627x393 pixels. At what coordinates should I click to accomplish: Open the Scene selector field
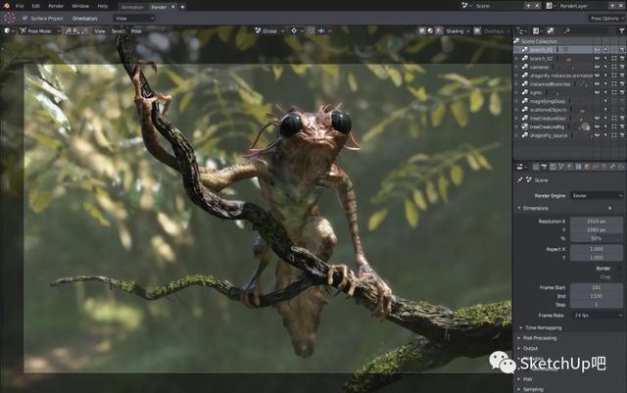(498, 6)
